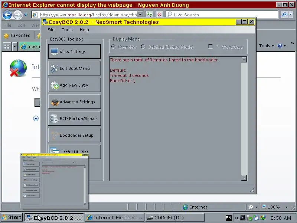The width and height of the screenshot is (297, 223).
Task: Select Overview display mode radio
Action: point(113,46)
